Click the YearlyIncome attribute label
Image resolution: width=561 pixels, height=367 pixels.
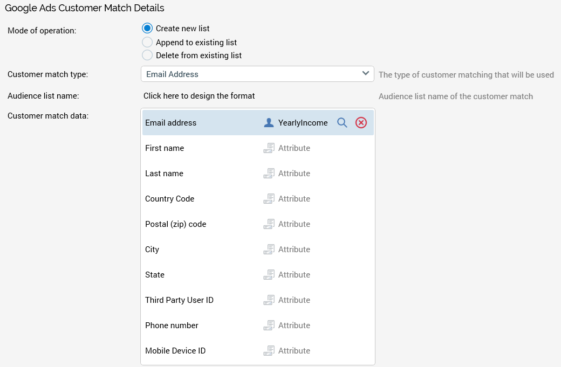click(x=303, y=122)
